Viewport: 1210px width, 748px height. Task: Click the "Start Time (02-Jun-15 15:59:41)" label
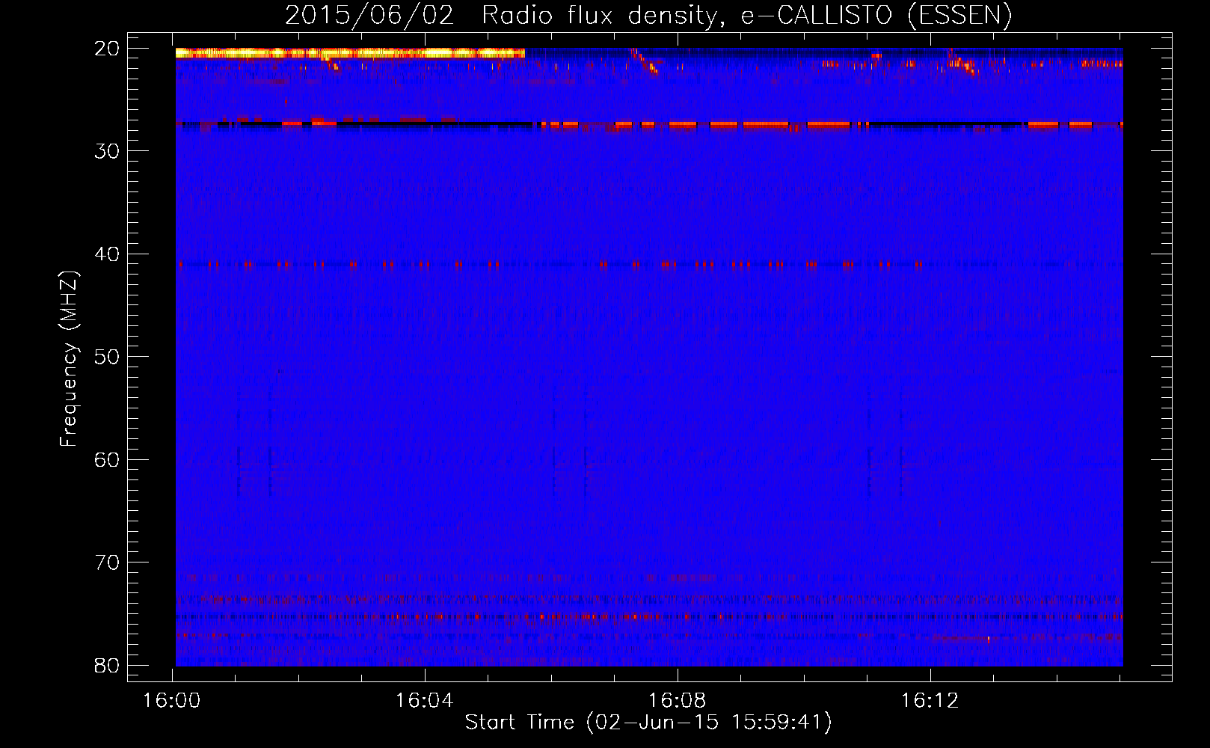(648, 723)
